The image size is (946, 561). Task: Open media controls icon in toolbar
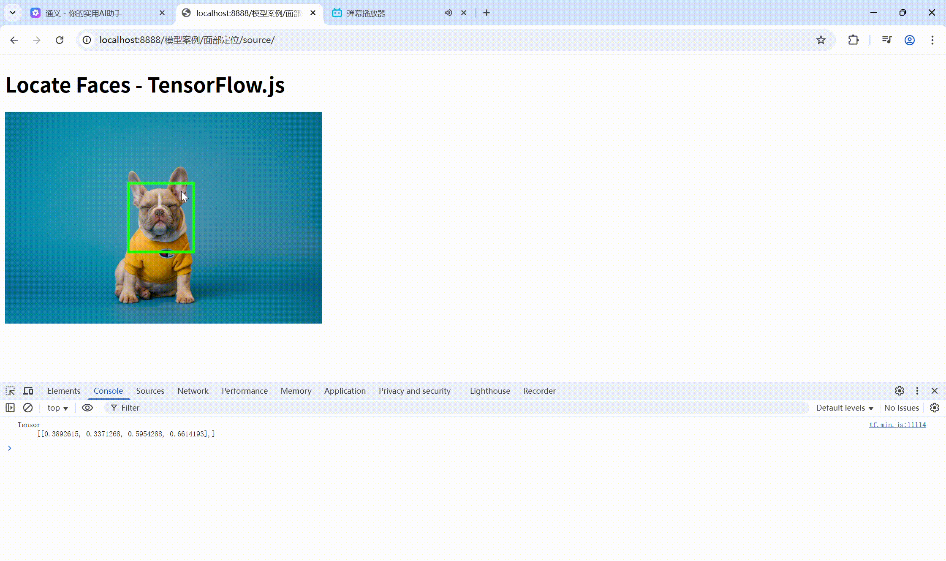click(887, 40)
